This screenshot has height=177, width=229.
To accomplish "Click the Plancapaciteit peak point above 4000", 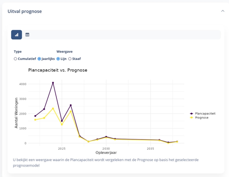I will pos(53,83).
